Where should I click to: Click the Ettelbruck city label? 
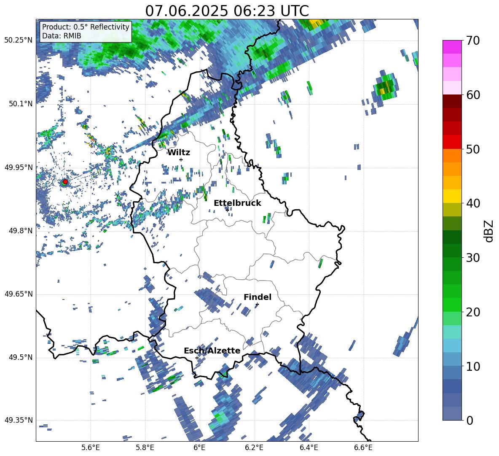pos(237,203)
